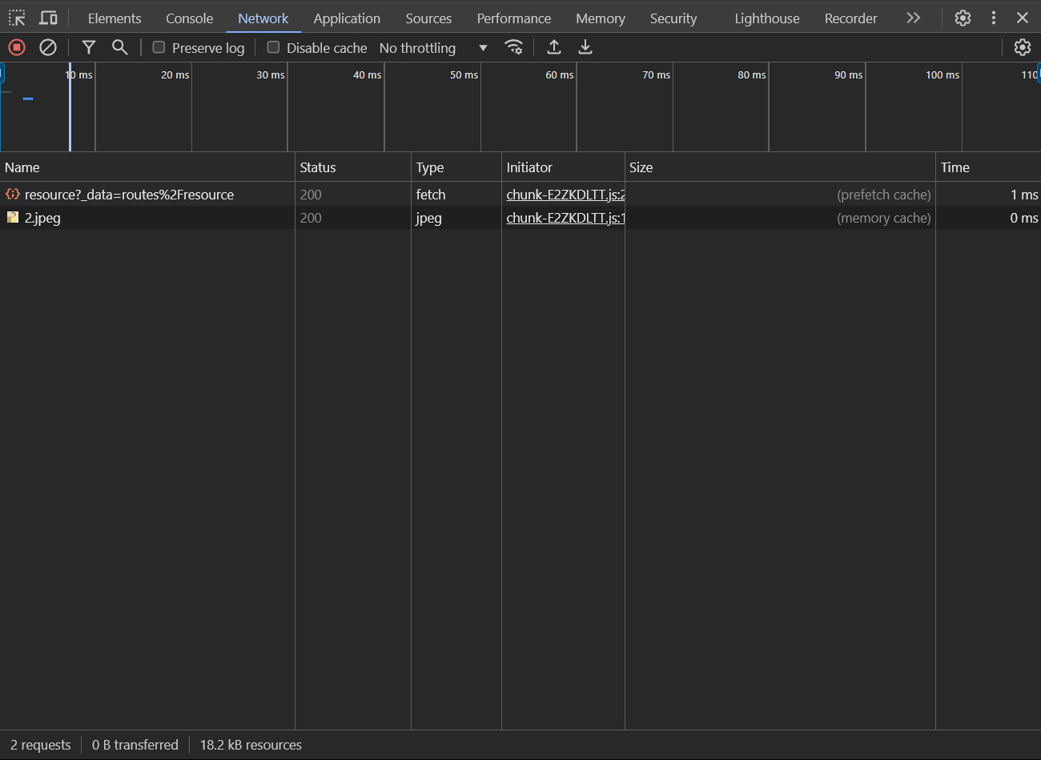
Task: Open the Application tab
Action: [347, 18]
